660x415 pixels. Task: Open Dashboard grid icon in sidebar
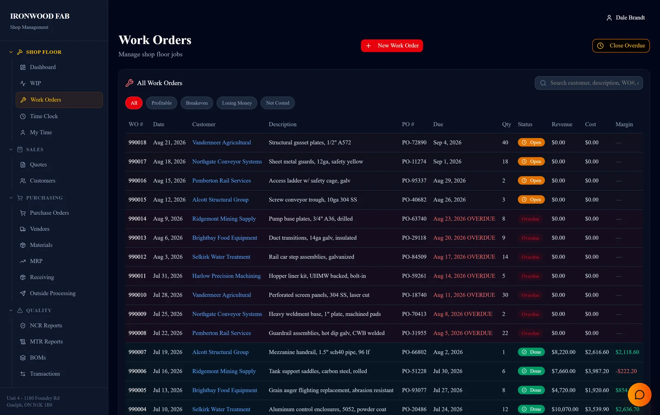click(x=23, y=67)
